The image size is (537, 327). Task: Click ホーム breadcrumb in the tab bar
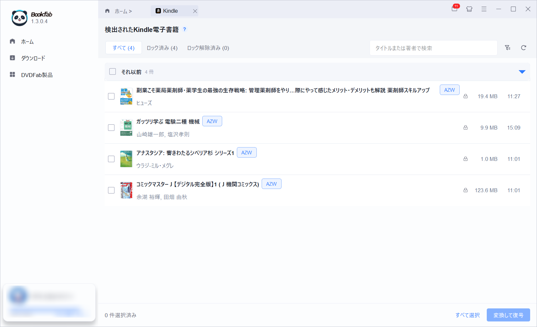123,11
